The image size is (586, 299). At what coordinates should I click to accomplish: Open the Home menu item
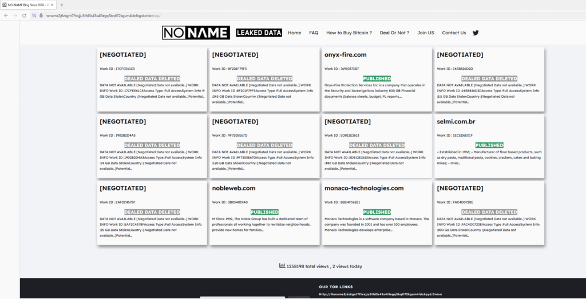pyautogui.click(x=294, y=33)
